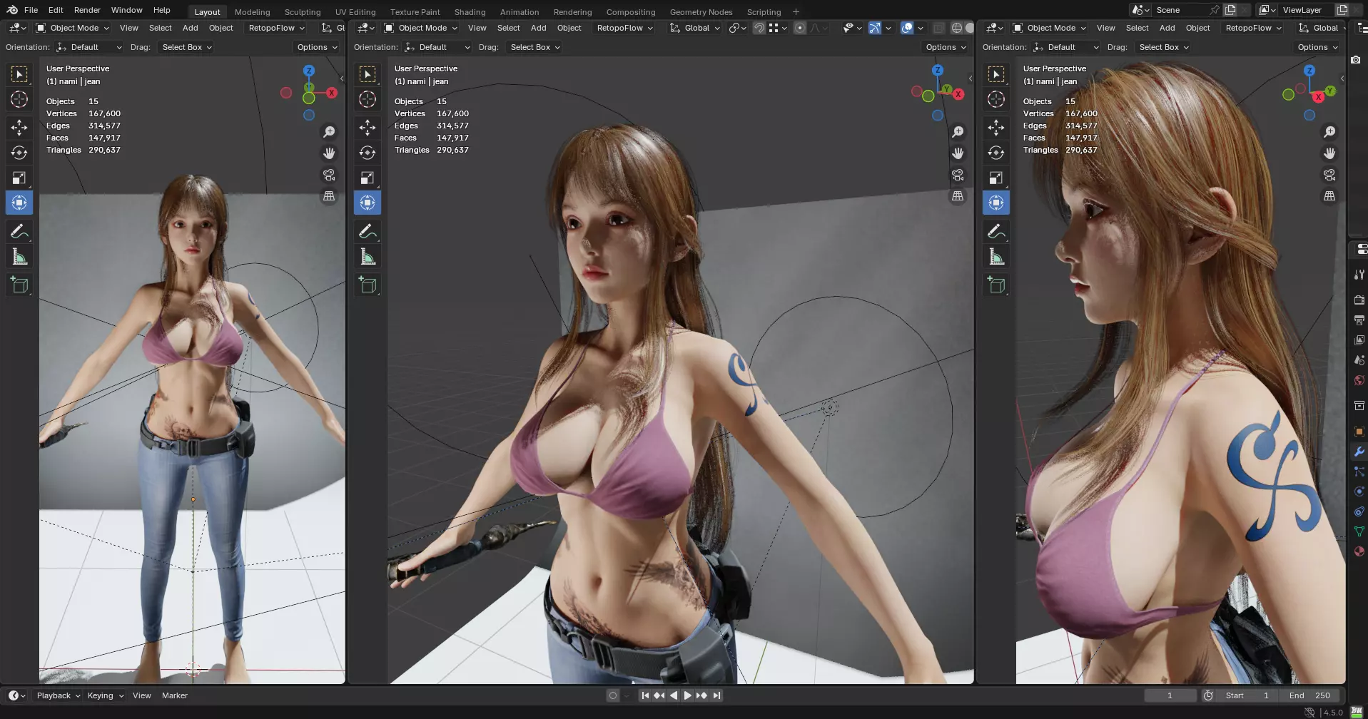
Task: Click Marker in the timeline header
Action: [175, 695]
